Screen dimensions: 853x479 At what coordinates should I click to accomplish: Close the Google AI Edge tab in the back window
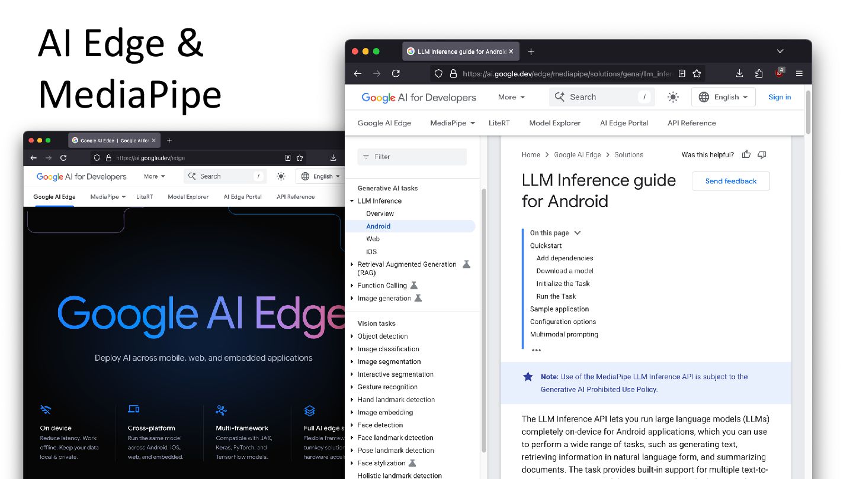(x=154, y=140)
